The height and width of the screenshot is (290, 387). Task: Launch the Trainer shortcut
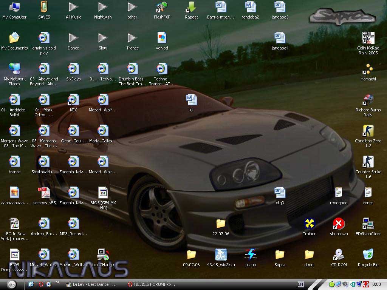309,224
